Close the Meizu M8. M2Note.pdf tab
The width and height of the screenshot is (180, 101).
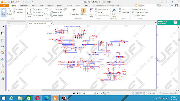51,23
